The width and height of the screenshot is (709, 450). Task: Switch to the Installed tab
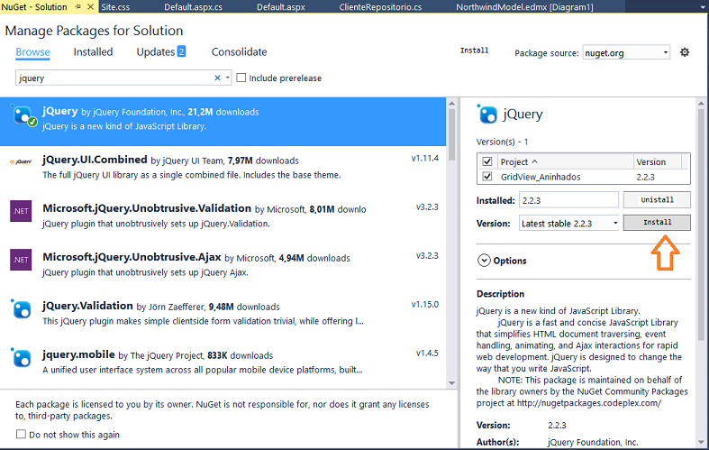[x=93, y=52]
